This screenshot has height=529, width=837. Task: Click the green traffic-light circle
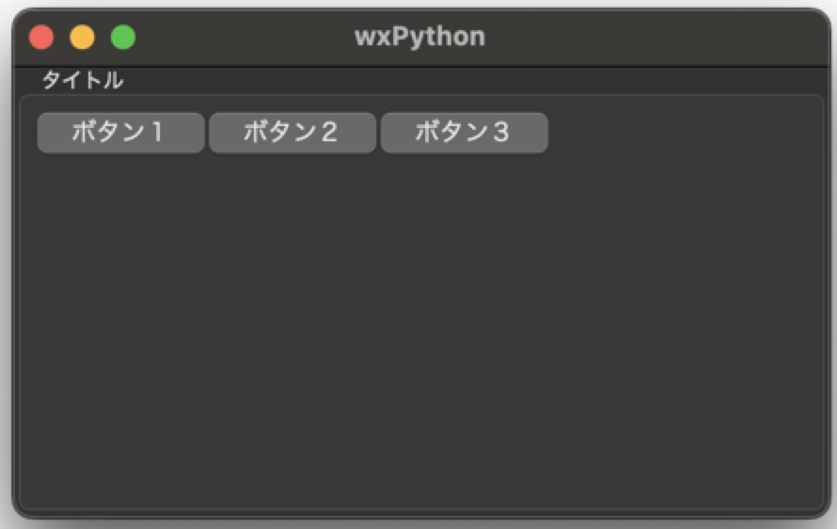[123, 38]
